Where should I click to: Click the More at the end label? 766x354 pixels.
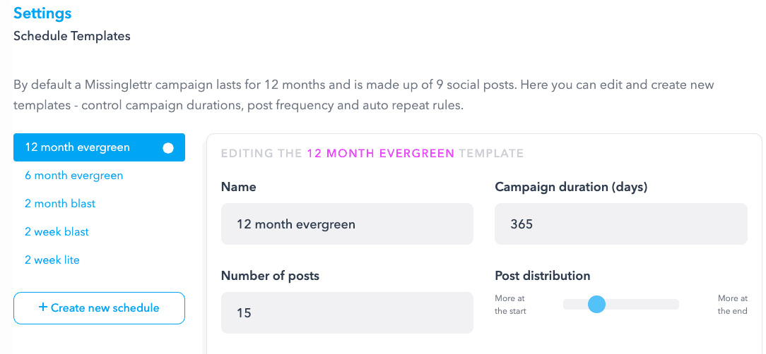732,305
